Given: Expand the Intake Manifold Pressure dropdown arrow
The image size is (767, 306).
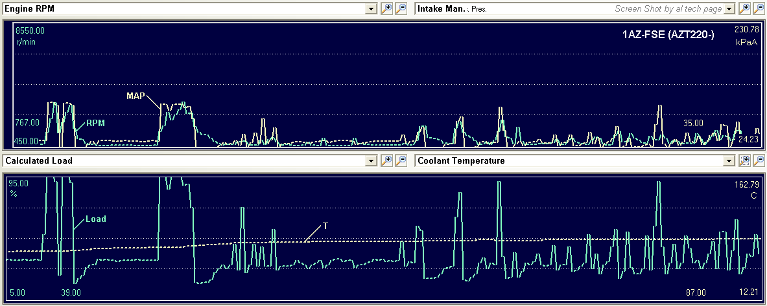Looking at the screenshot, I should [x=729, y=9].
